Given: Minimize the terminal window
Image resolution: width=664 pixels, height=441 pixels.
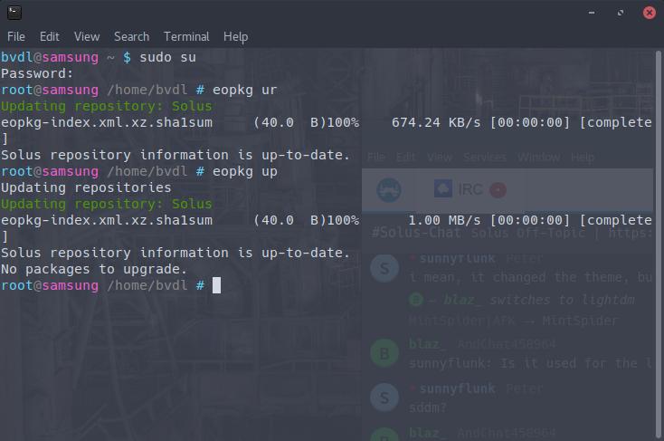Looking at the screenshot, I should [x=592, y=13].
